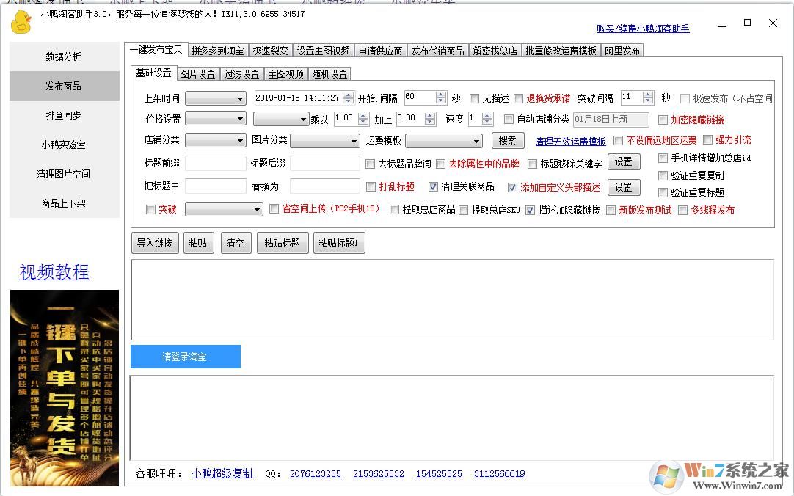794x496 pixels.
Task: Open the 图片设置 tab
Action: (197, 73)
